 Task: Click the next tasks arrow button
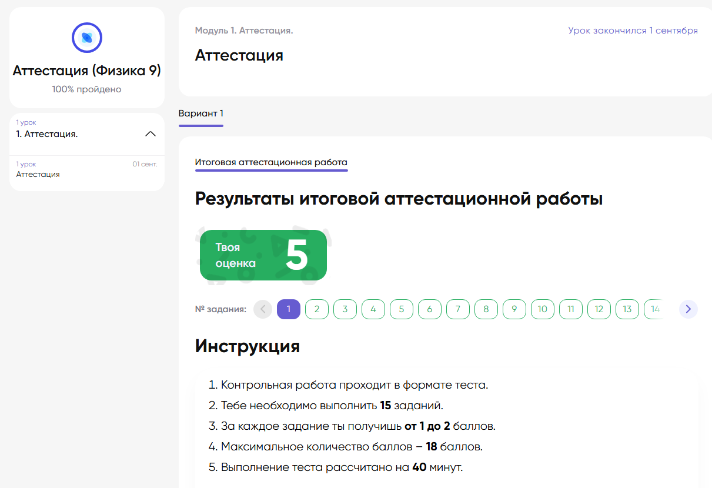[x=688, y=309]
